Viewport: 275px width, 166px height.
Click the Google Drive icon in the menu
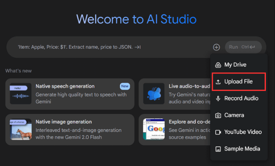[218, 65]
